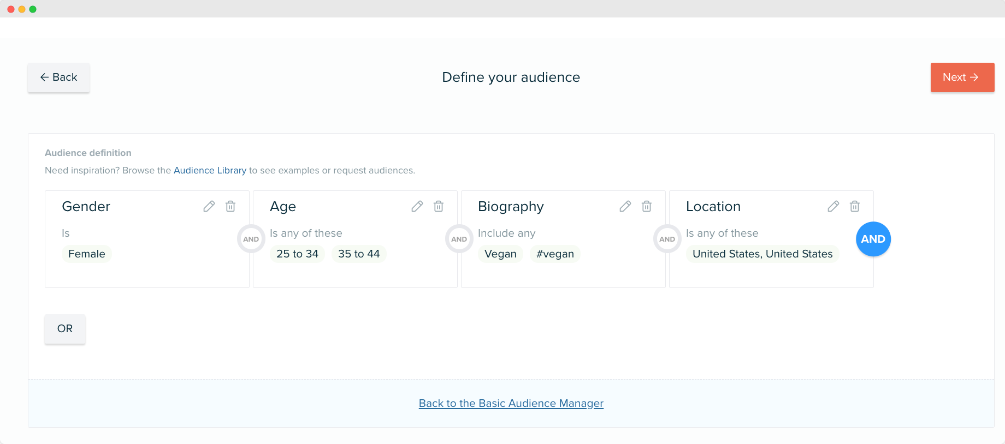This screenshot has height=444, width=1005.
Task: Select the 25 to 34 age tag
Action: click(297, 254)
